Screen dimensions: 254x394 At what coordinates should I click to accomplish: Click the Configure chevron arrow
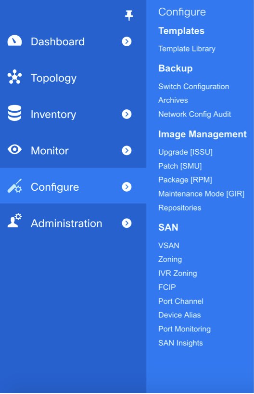127,187
